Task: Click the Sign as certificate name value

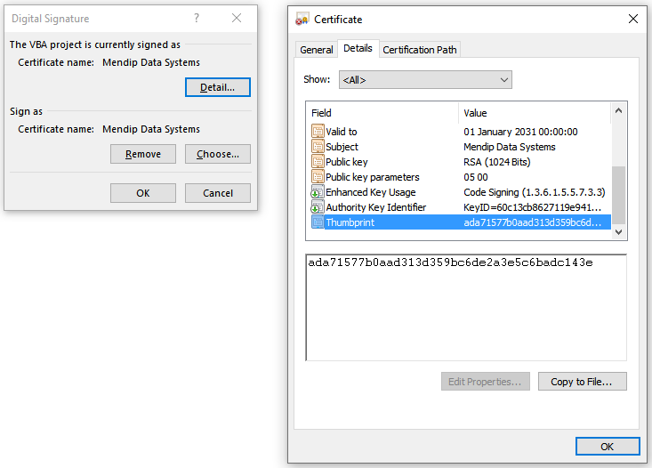Action: click(151, 129)
